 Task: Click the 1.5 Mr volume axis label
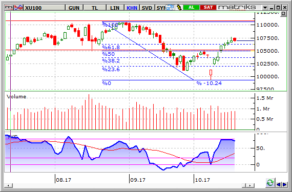pos(265,98)
